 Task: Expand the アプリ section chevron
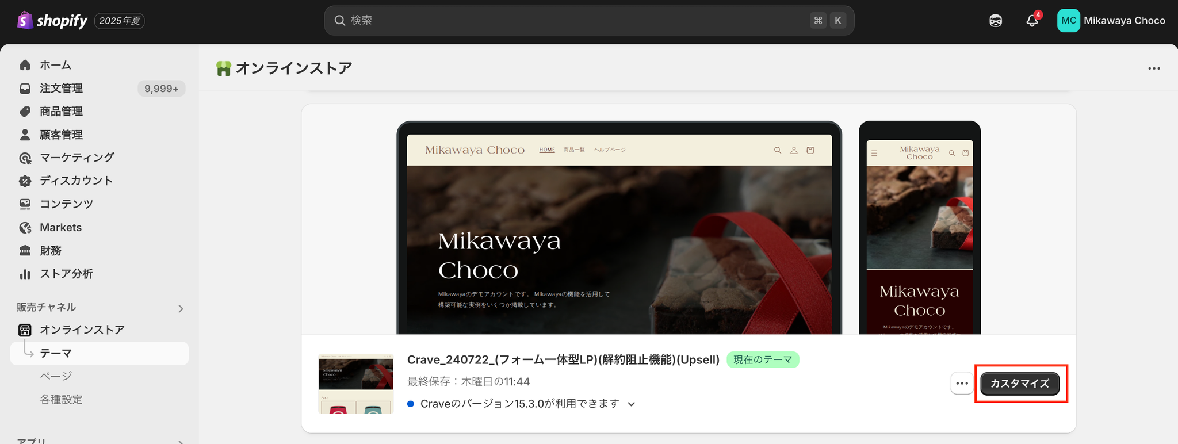pos(181,442)
